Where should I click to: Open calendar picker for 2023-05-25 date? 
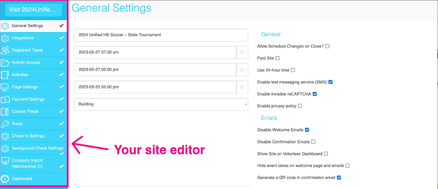pos(242,87)
